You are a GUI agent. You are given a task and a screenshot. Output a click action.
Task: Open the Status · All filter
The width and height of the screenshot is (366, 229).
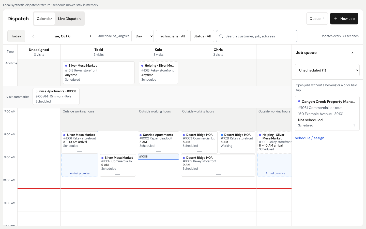(x=202, y=36)
